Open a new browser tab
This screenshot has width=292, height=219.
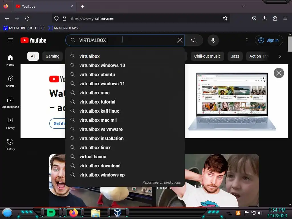point(82,7)
